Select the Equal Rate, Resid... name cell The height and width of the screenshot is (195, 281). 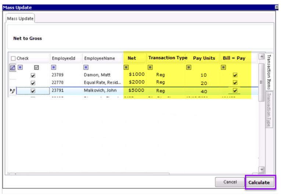pos(102,83)
